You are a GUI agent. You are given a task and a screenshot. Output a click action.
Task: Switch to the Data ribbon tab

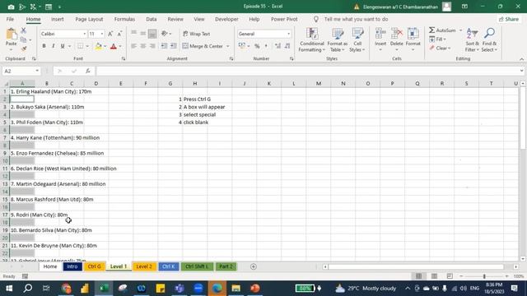[152, 19]
